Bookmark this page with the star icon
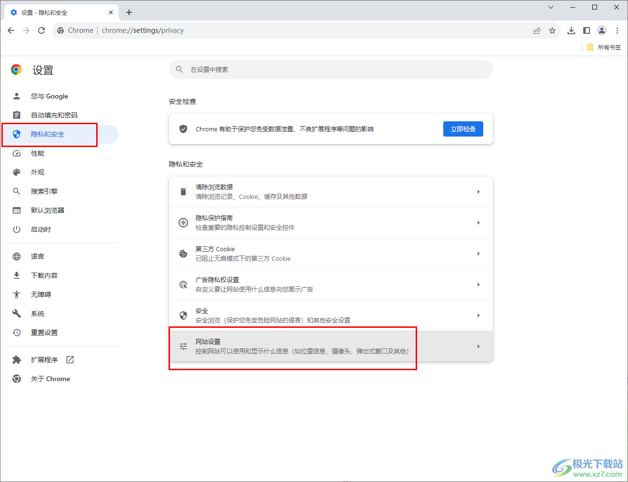Image resolution: width=628 pixels, height=482 pixels. (x=552, y=30)
